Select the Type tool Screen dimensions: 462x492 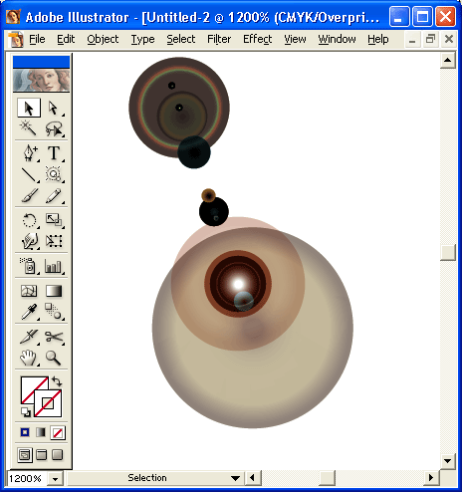[x=54, y=153]
